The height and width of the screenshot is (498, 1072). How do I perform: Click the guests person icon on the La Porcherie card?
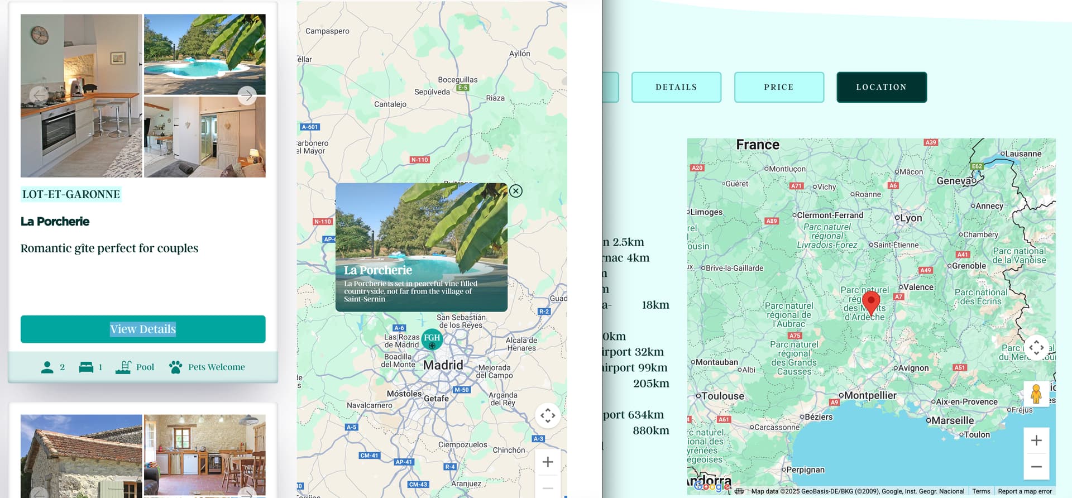(x=47, y=367)
